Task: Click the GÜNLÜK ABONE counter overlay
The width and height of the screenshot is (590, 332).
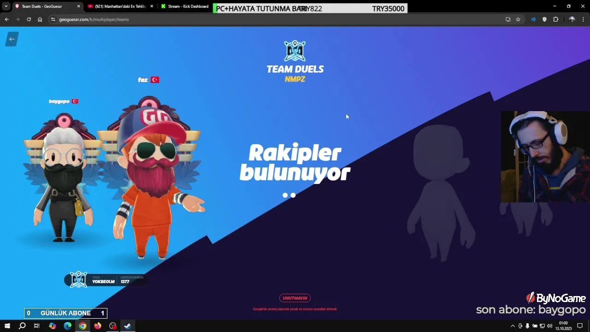Action: (x=65, y=313)
